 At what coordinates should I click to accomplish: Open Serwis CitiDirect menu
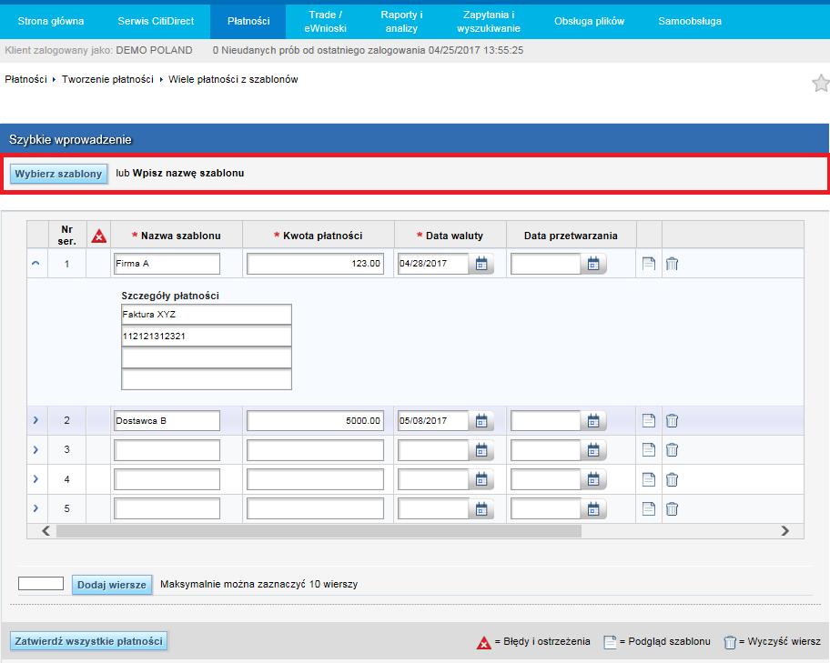(156, 21)
